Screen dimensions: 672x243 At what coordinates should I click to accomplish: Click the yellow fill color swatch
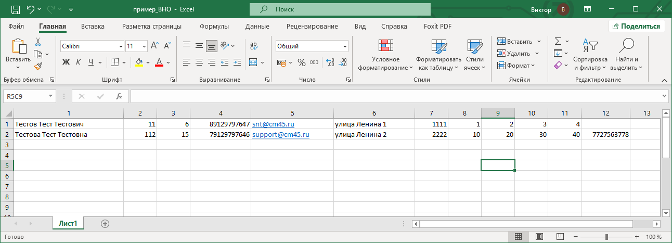[139, 62]
